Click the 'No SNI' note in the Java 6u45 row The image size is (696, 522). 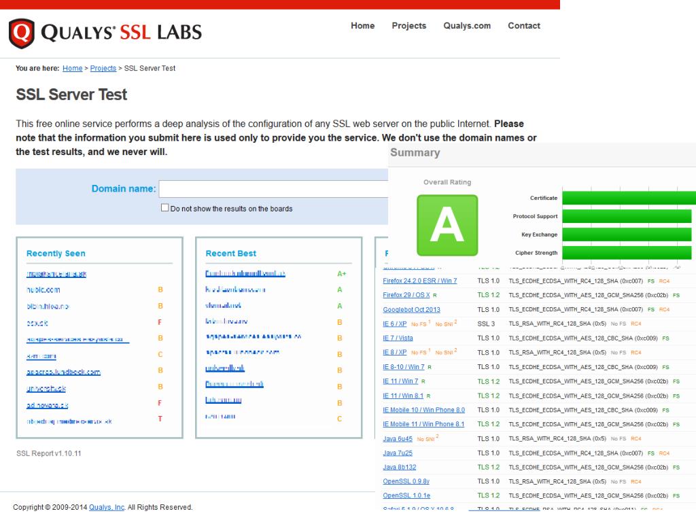point(428,439)
